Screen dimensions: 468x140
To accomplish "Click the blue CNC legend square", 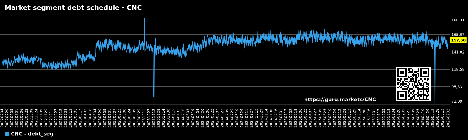I will 7,134.
